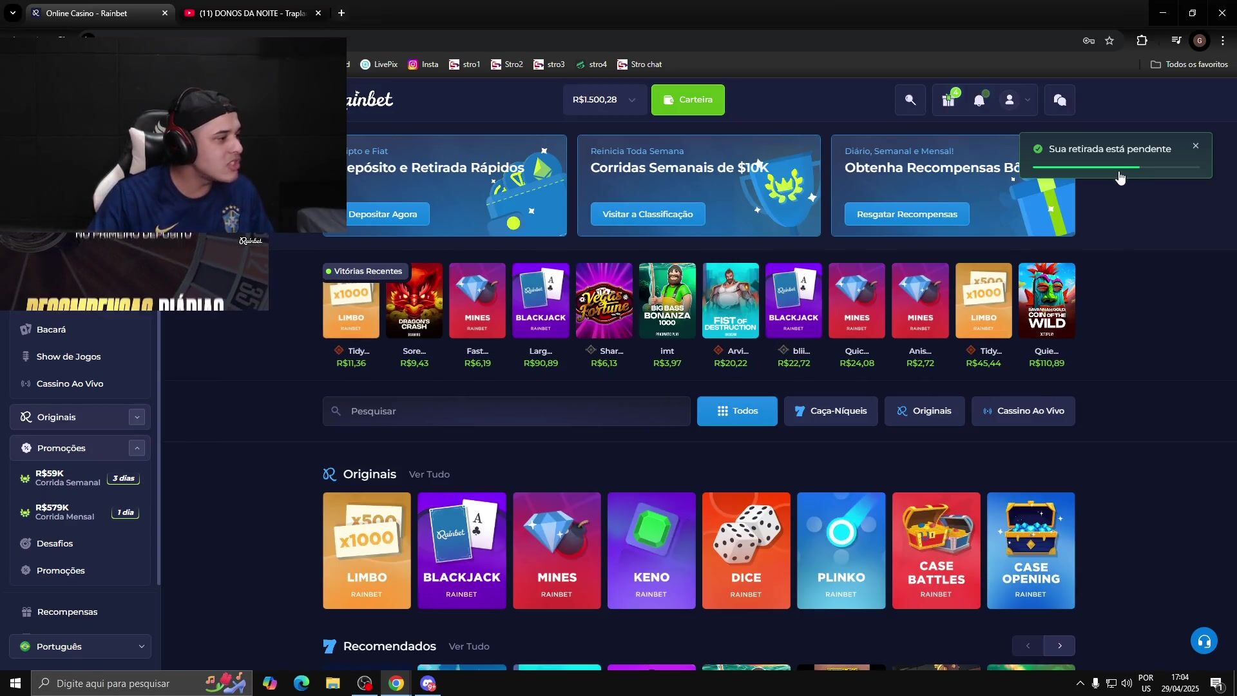The height and width of the screenshot is (696, 1237).
Task: Bookmark this page with star icon
Action: click(1109, 41)
